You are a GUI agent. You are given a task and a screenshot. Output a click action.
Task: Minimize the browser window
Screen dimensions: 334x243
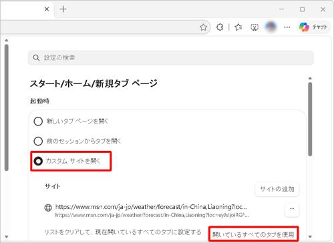point(282,9)
